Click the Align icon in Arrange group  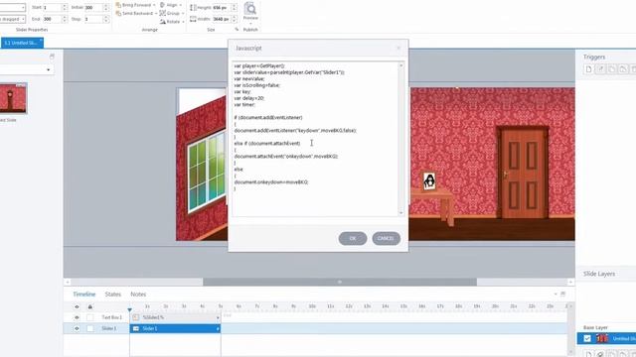pyautogui.click(x=162, y=5)
